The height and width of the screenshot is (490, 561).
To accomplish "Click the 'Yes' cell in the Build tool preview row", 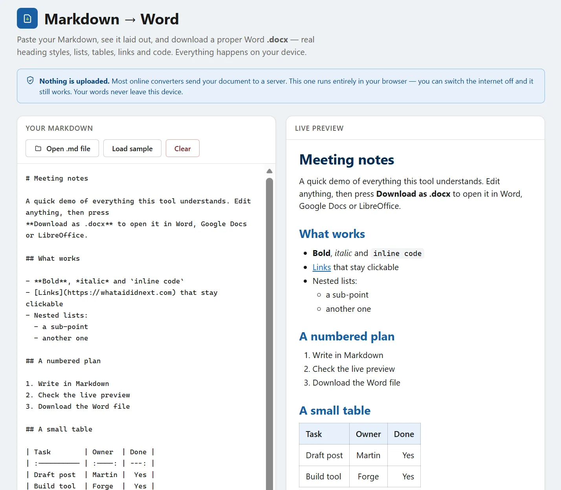I will coord(404,476).
